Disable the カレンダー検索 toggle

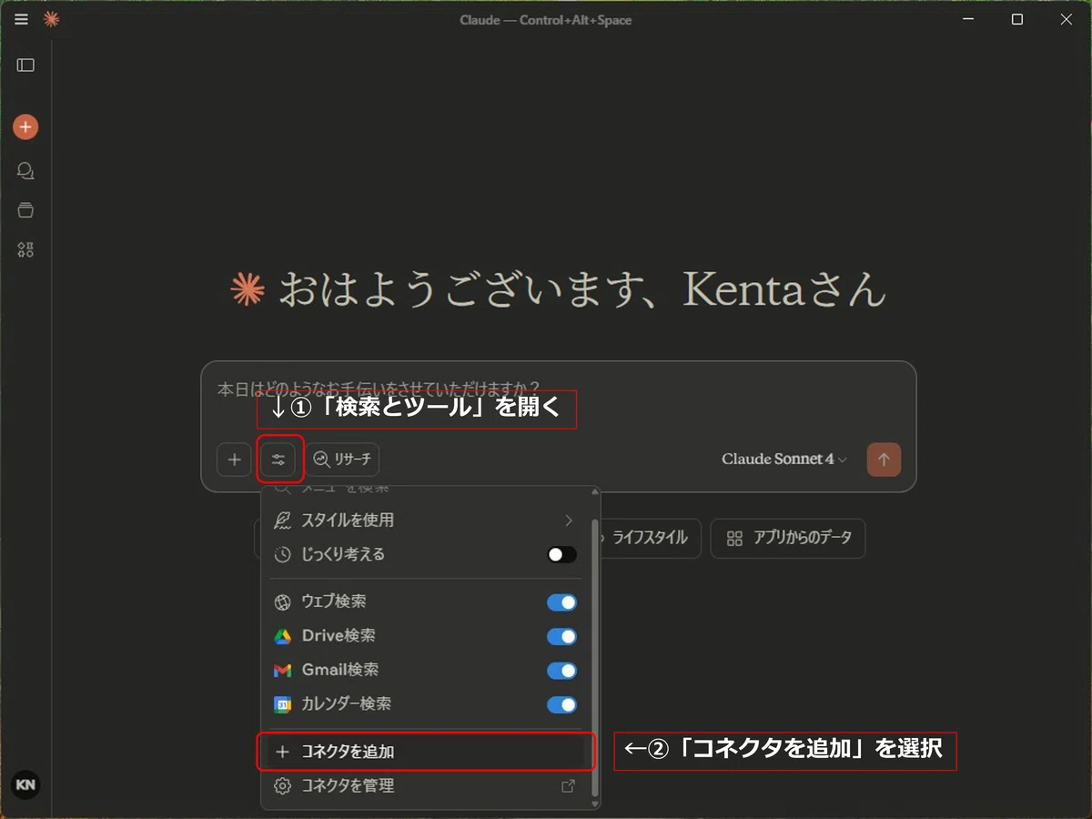[561, 704]
